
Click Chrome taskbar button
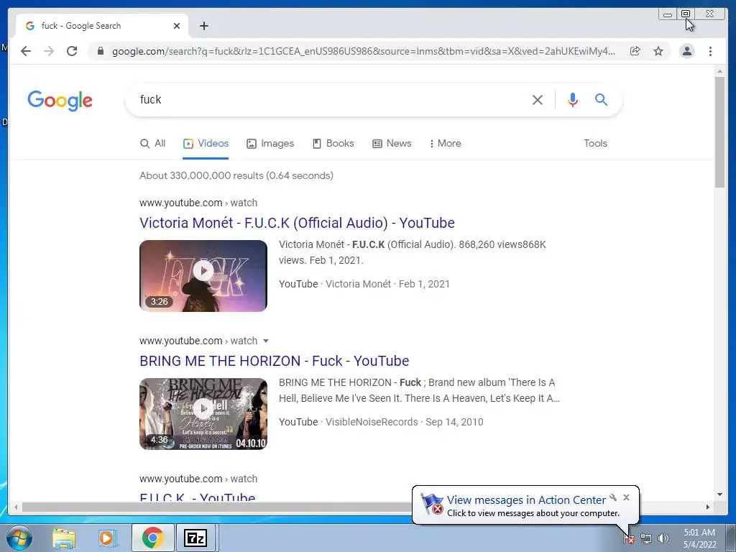(x=152, y=538)
